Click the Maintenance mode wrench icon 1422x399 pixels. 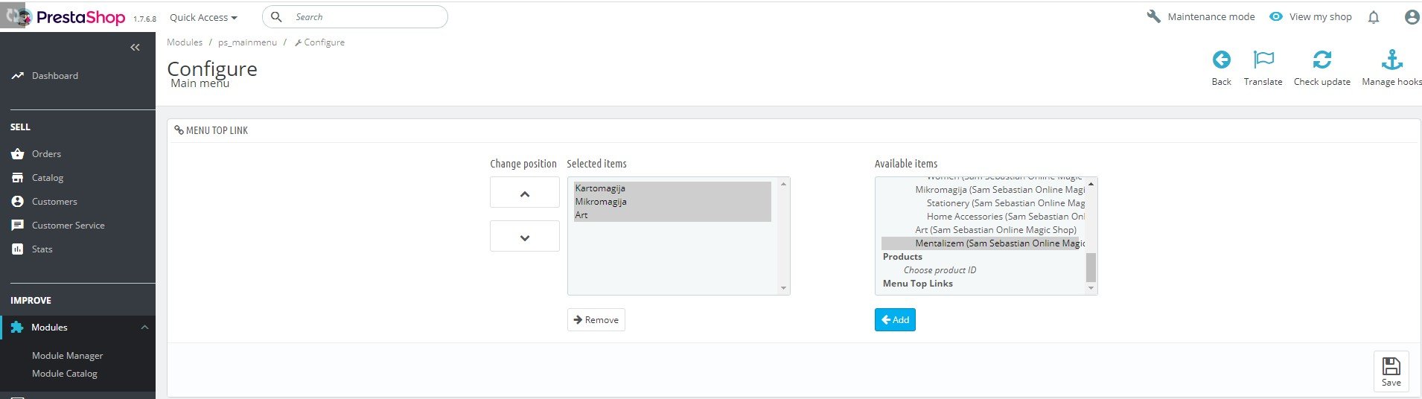tap(1154, 16)
